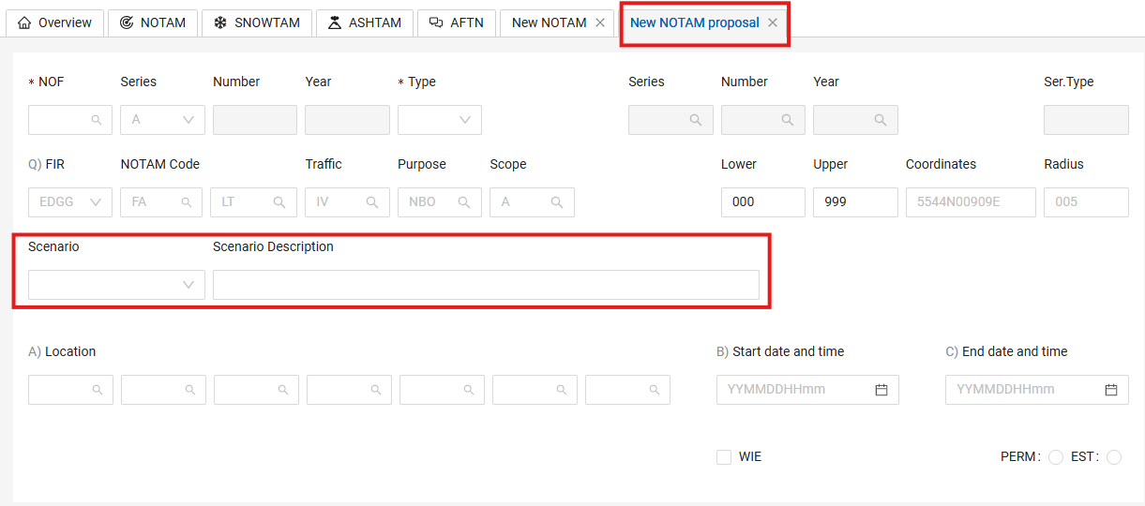This screenshot has width=1145, height=506.
Task: Open the AFTN tab
Action: click(457, 22)
